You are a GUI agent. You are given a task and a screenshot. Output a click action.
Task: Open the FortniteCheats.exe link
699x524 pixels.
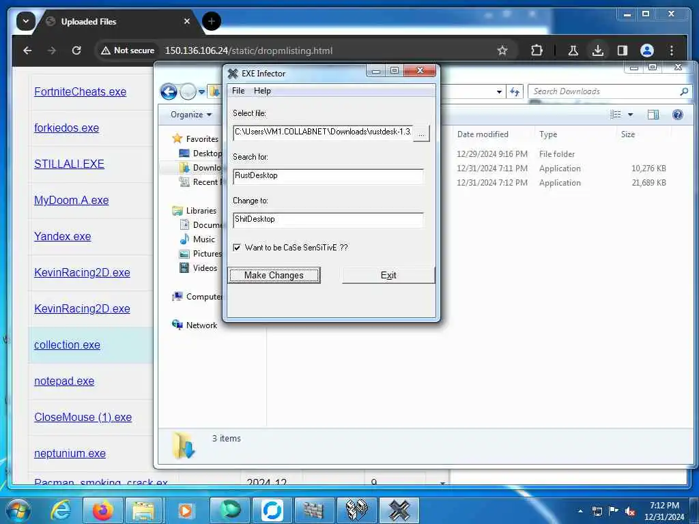point(81,92)
